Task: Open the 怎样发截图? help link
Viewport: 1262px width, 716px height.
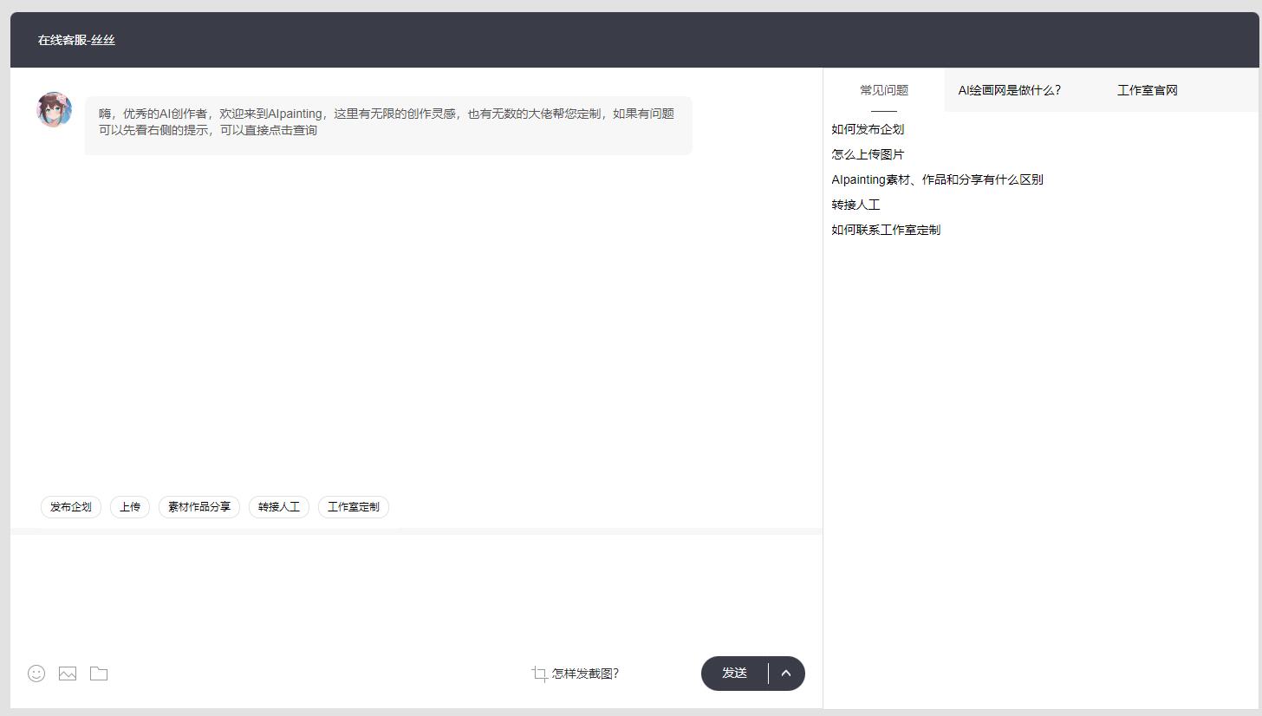Action: 584,674
